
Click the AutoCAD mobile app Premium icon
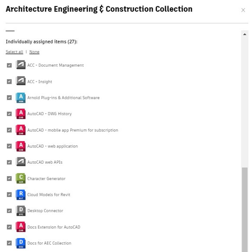coord(21,130)
